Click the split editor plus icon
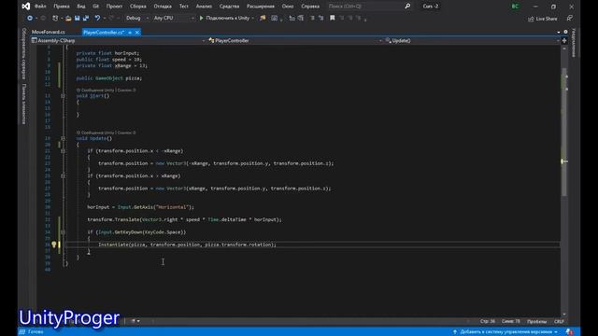This screenshot has width=598, height=336. 564,40
